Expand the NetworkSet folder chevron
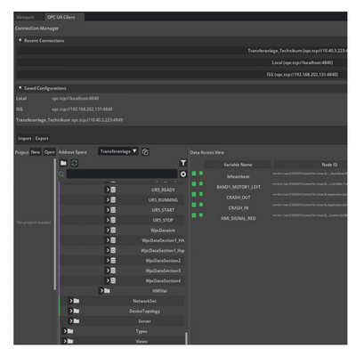This screenshot has width=356, height=356. point(71,301)
